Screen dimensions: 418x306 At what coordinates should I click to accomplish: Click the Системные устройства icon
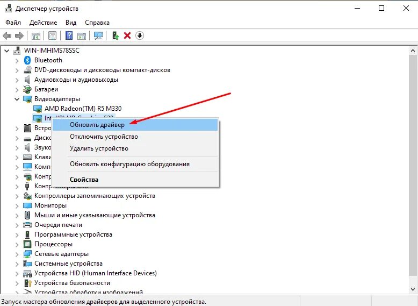27,264
